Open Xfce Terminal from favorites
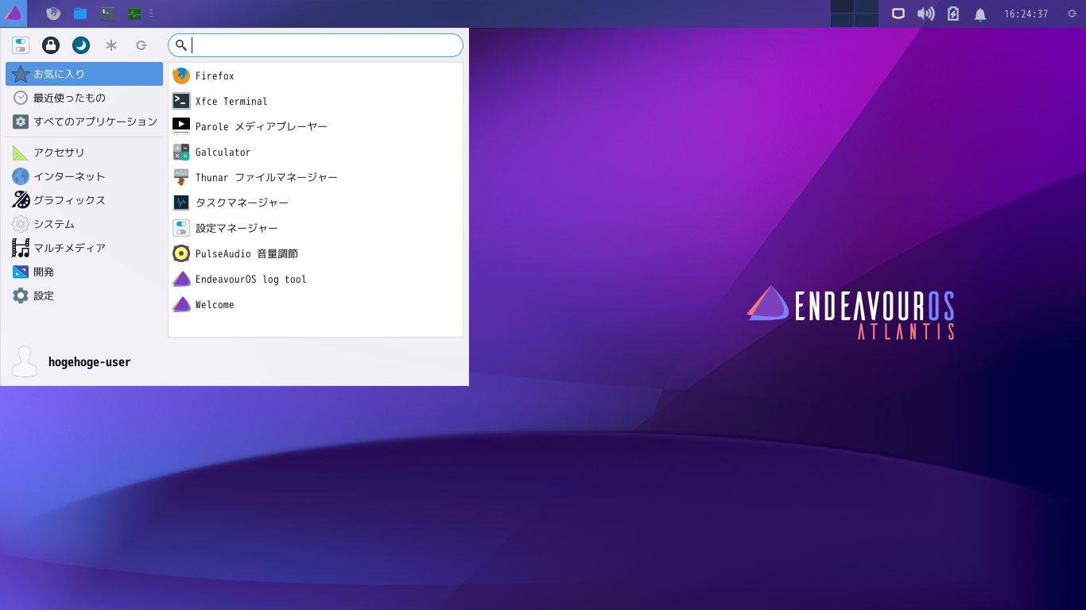This screenshot has height=610, width=1086. pos(316,102)
